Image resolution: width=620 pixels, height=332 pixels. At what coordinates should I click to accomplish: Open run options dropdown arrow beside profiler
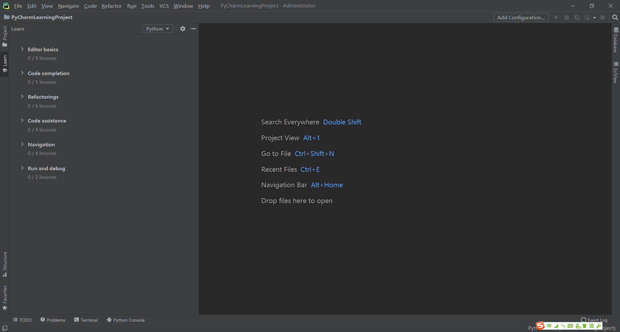tap(594, 18)
